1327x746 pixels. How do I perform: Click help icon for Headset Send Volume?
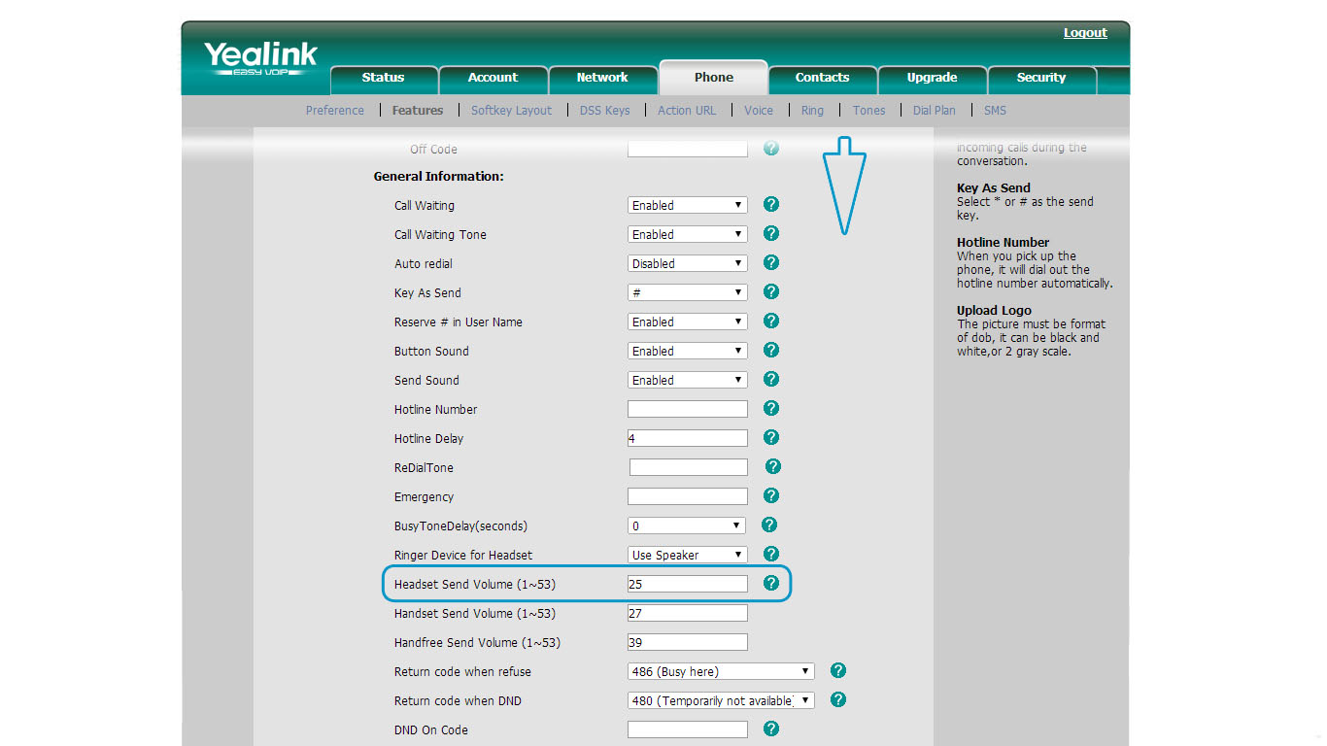771,584
